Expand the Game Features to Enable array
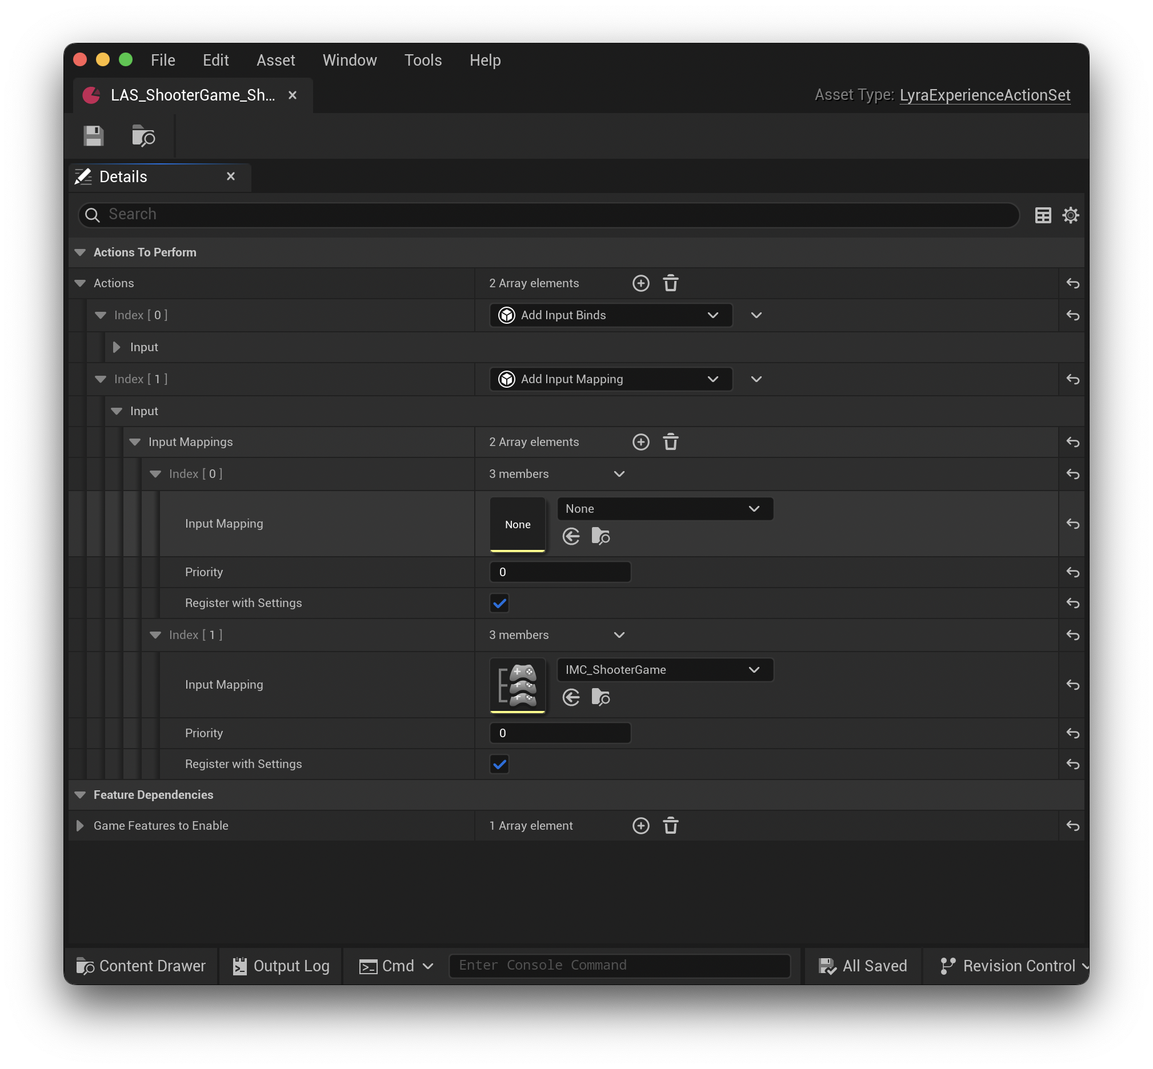Screen dimensions: 1153x1069 79,826
